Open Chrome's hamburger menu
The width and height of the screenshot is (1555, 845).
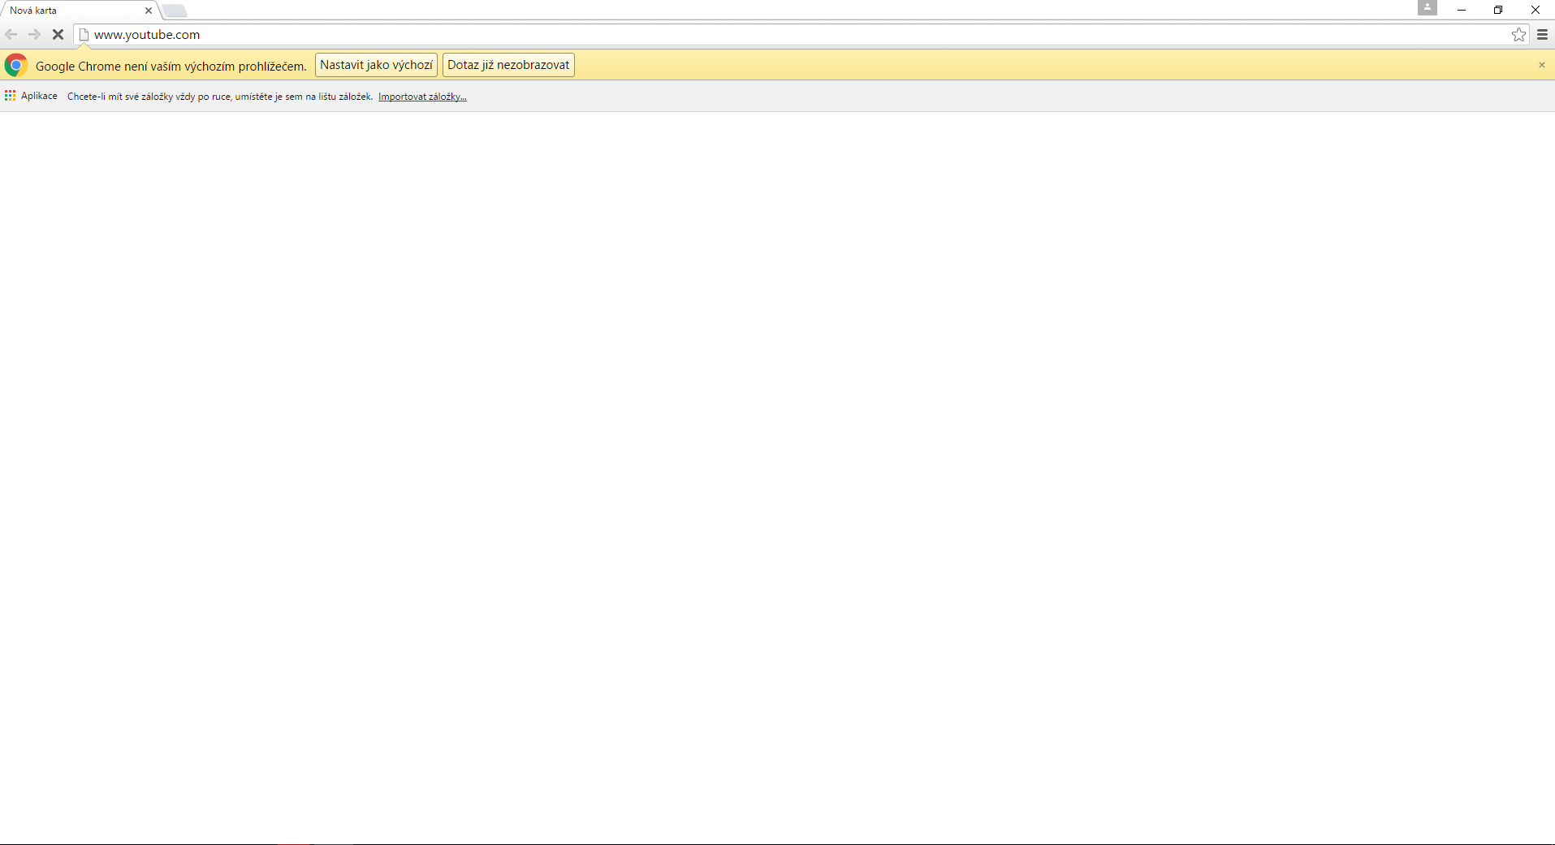pos(1541,34)
